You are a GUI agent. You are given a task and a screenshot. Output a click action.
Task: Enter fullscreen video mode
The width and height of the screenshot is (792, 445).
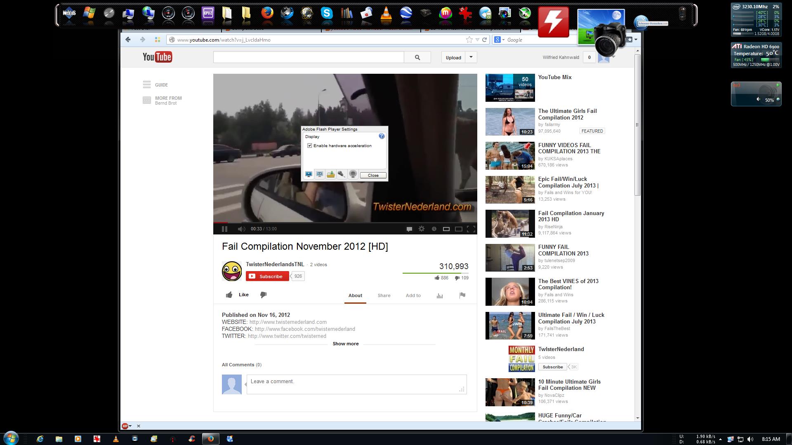point(471,229)
